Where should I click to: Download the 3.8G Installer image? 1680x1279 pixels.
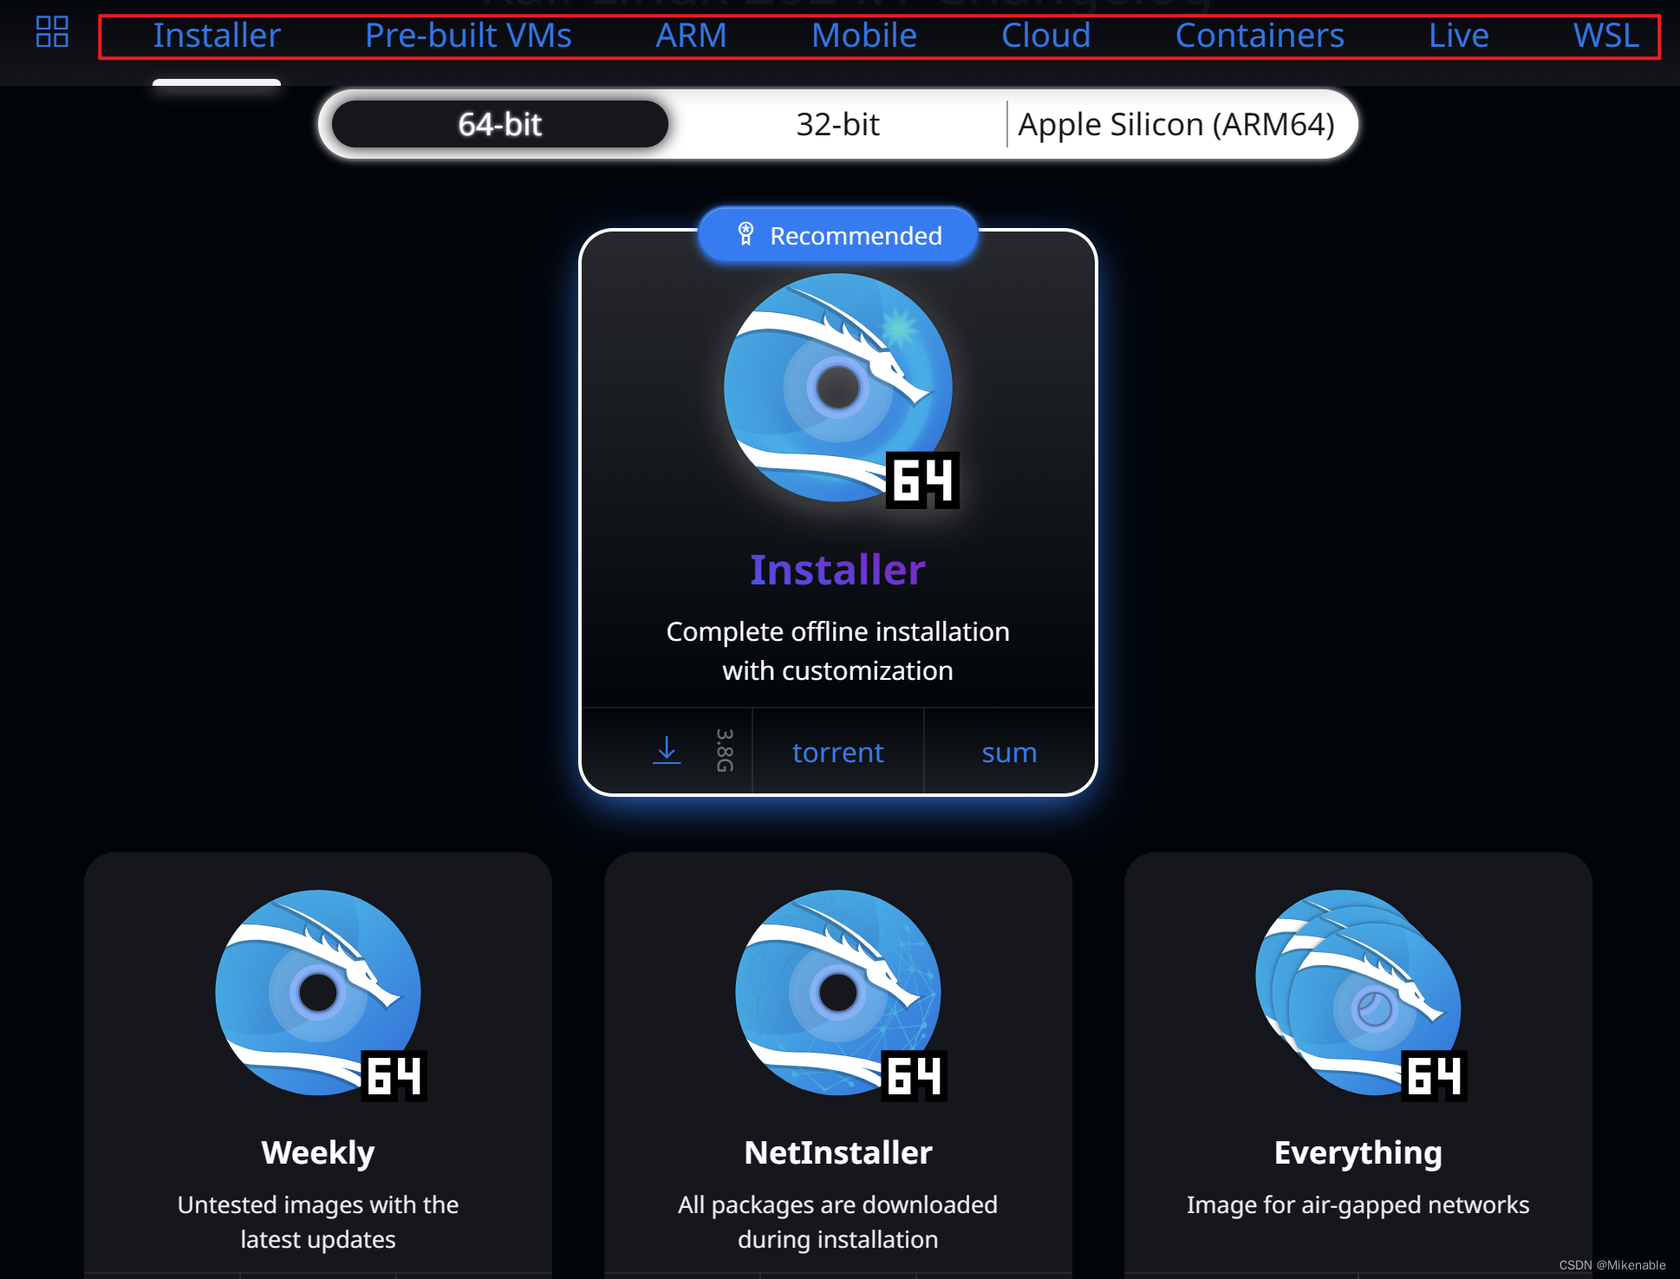(667, 751)
